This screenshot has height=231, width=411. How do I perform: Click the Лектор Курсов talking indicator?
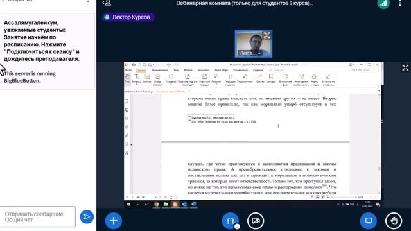point(128,17)
